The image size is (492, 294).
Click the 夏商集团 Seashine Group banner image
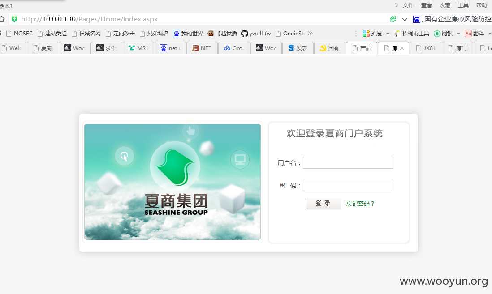[173, 182]
